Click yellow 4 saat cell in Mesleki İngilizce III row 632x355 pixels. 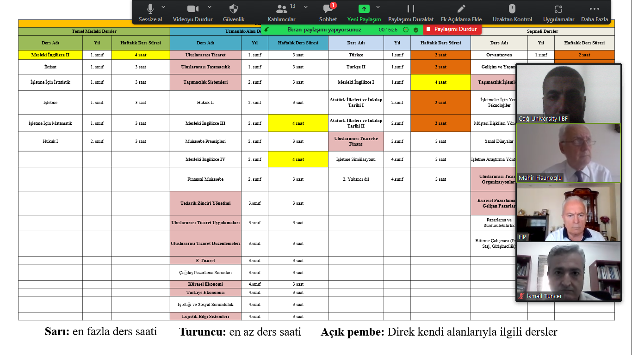click(x=298, y=123)
